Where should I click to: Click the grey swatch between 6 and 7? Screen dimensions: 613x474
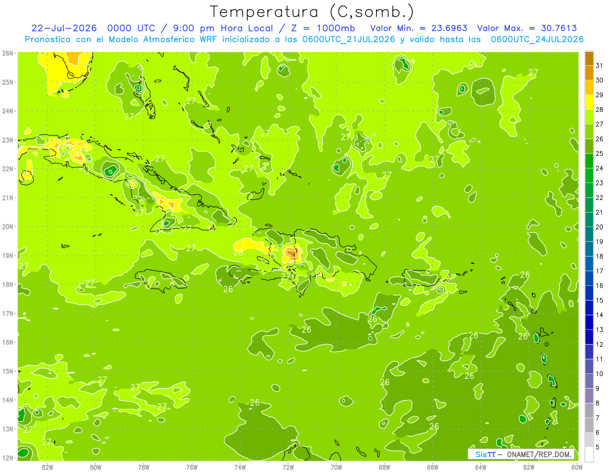pyautogui.click(x=589, y=425)
